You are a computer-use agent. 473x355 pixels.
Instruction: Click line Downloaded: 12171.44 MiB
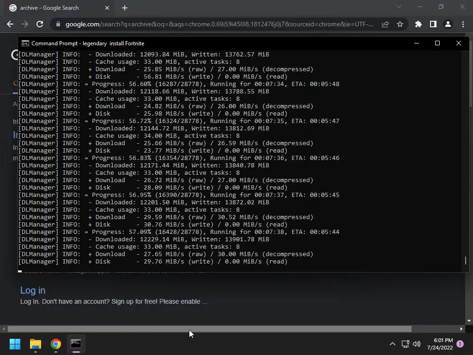tap(144, 165)
